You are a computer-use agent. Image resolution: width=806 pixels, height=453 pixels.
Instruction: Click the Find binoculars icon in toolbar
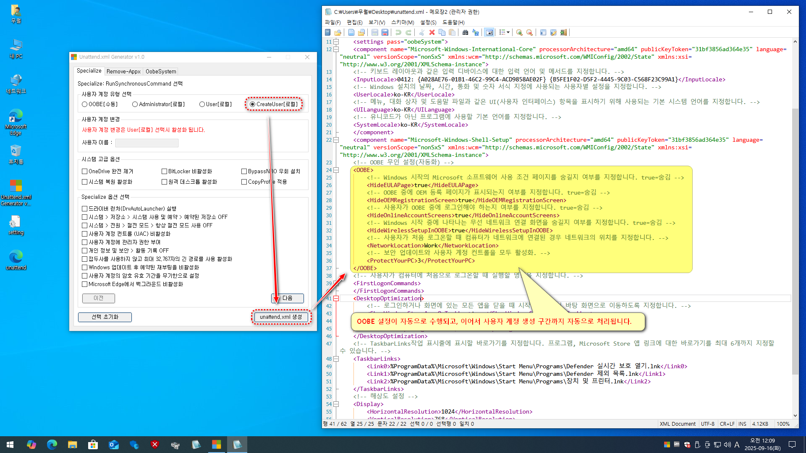click(x=465, y=32)
